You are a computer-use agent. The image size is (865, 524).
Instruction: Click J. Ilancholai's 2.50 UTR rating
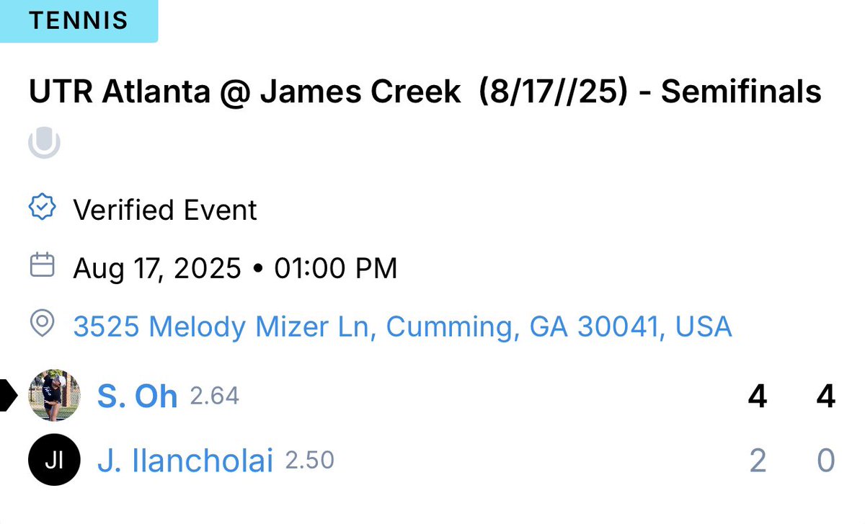pyautogui.click(x=310, y=461)
